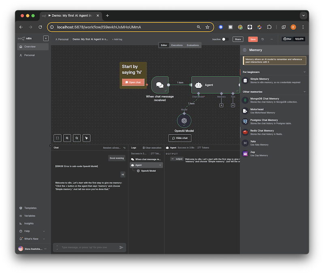
Task: Open a new browser tab
Action: click(107, 16)
